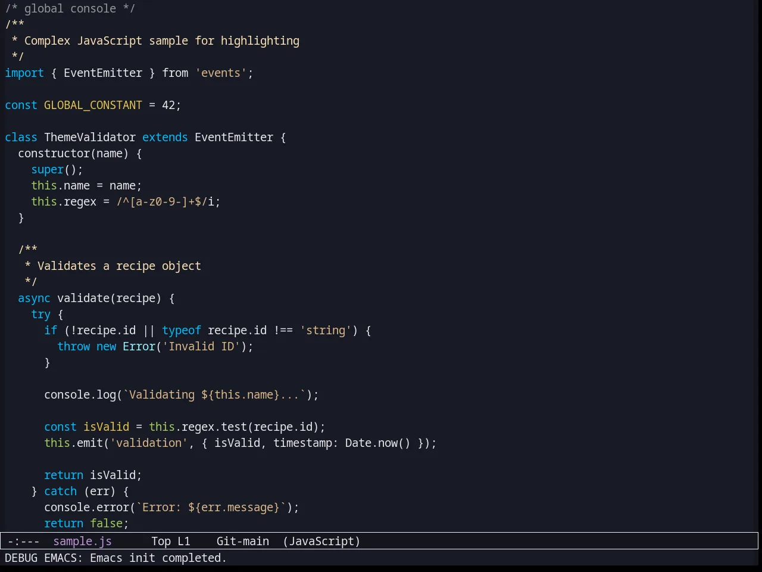Click the 'events' string literal
The image size is (762, 572).
point(221,73)
